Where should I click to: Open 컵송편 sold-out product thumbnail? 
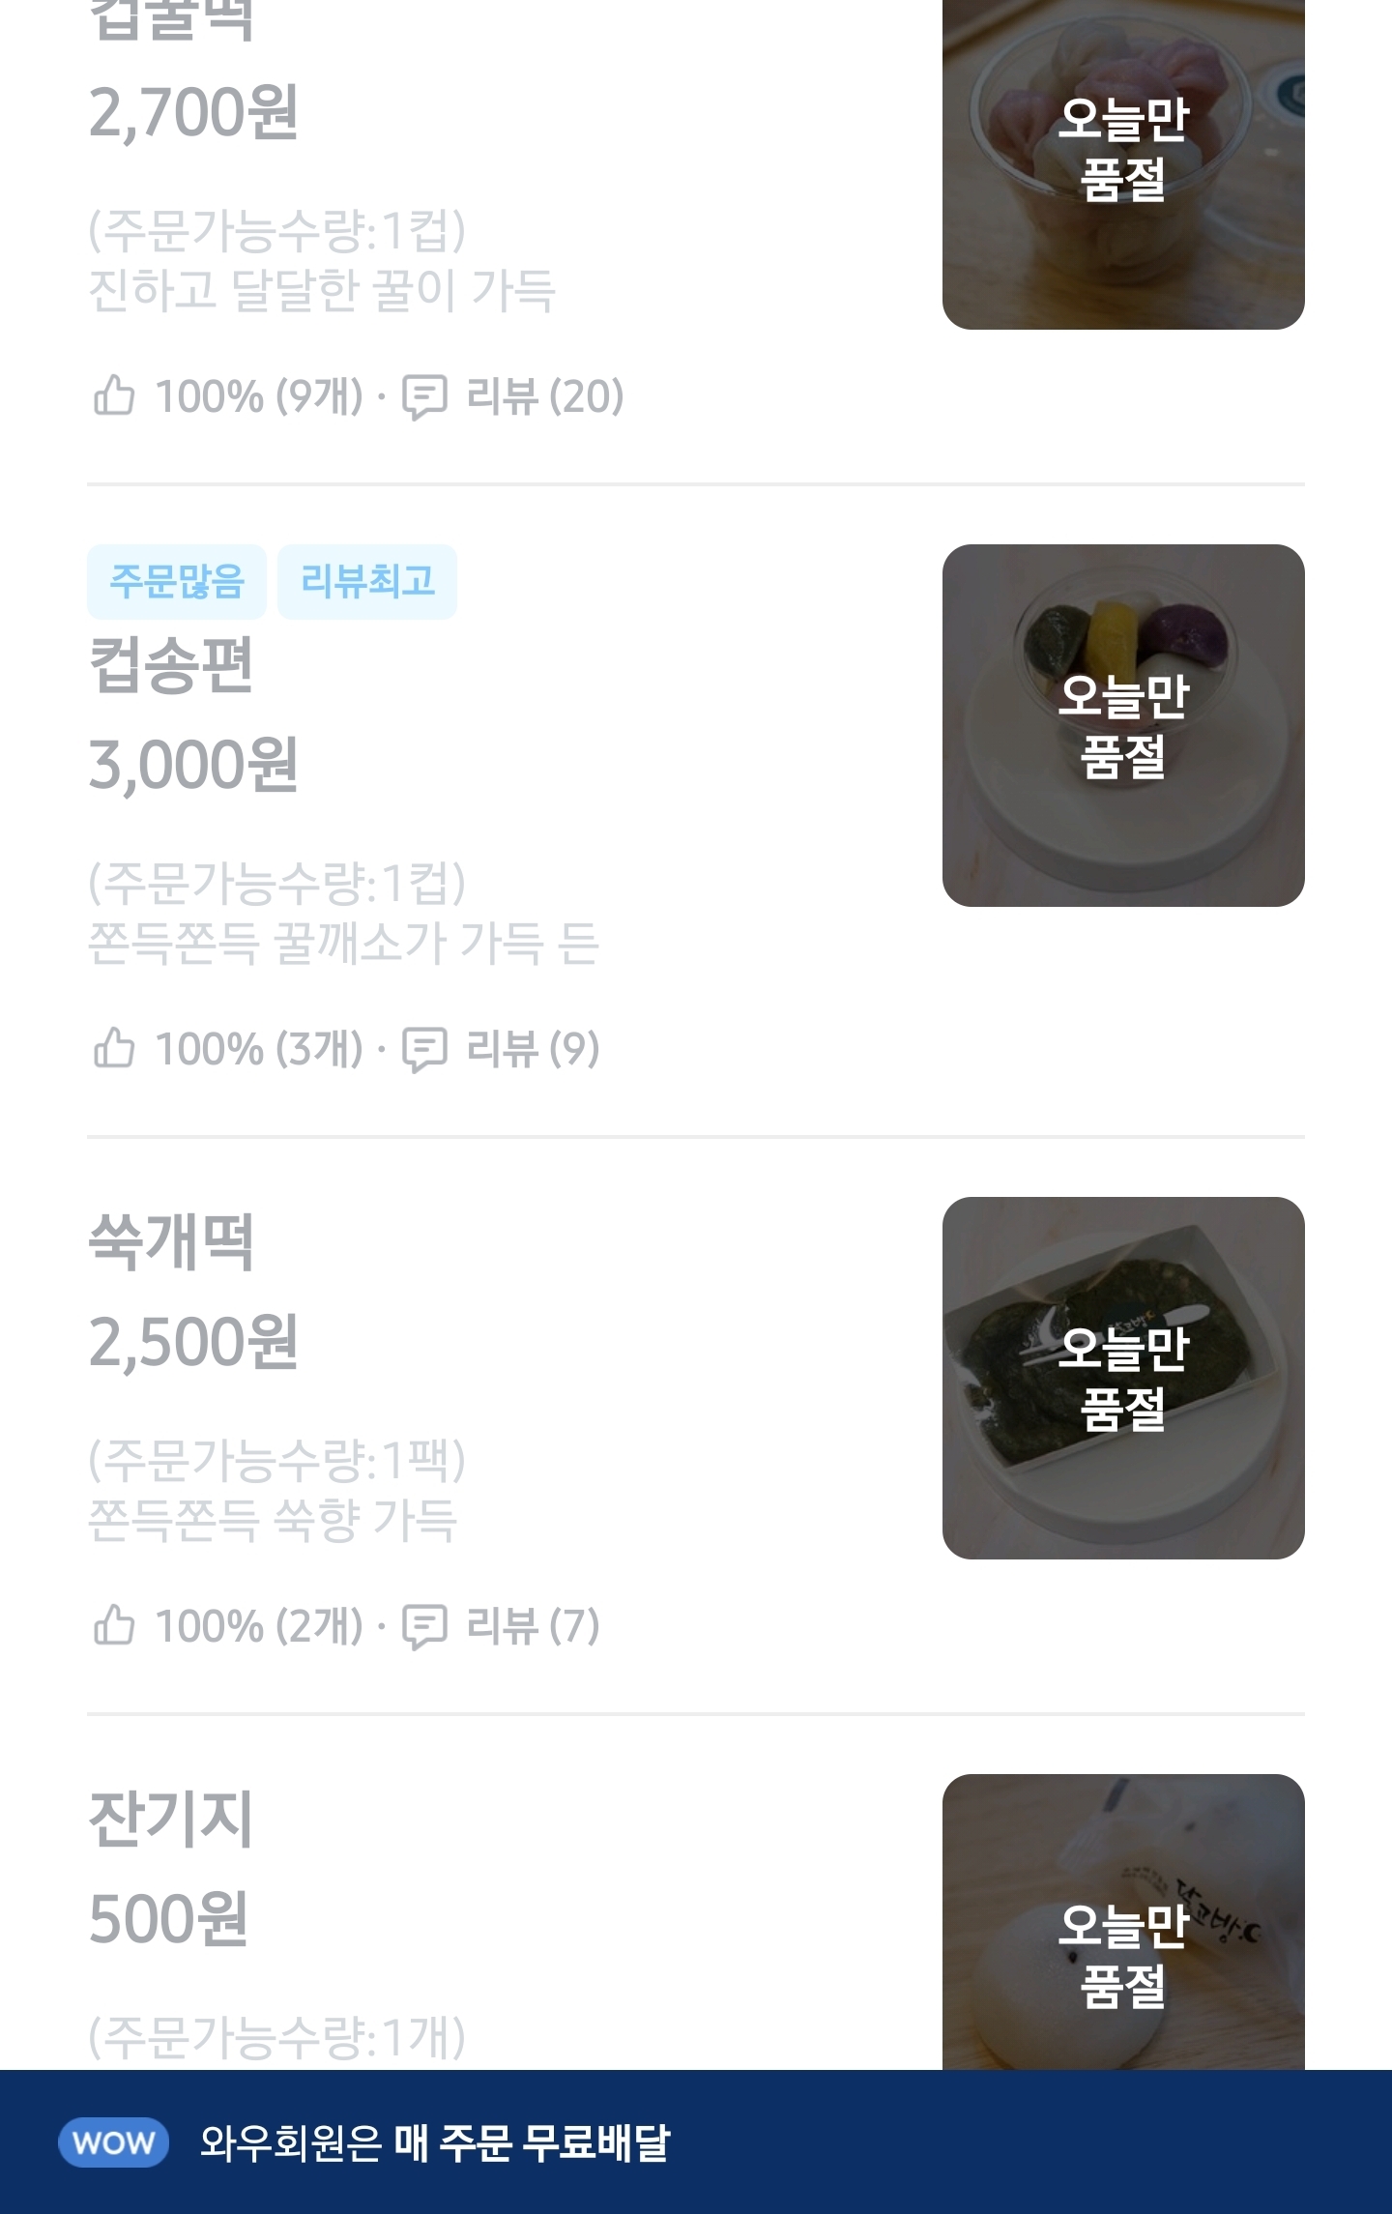(1123, 725)
